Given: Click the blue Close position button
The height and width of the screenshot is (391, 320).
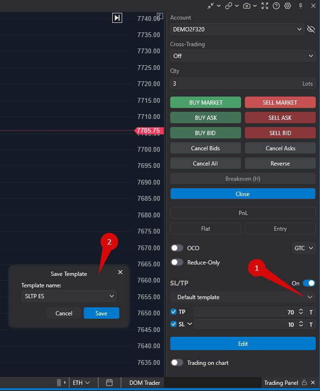Looking at the screenshot, I should [x=243, y=194].
